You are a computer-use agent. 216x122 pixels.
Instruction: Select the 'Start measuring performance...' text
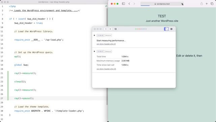tap(111, 41)
